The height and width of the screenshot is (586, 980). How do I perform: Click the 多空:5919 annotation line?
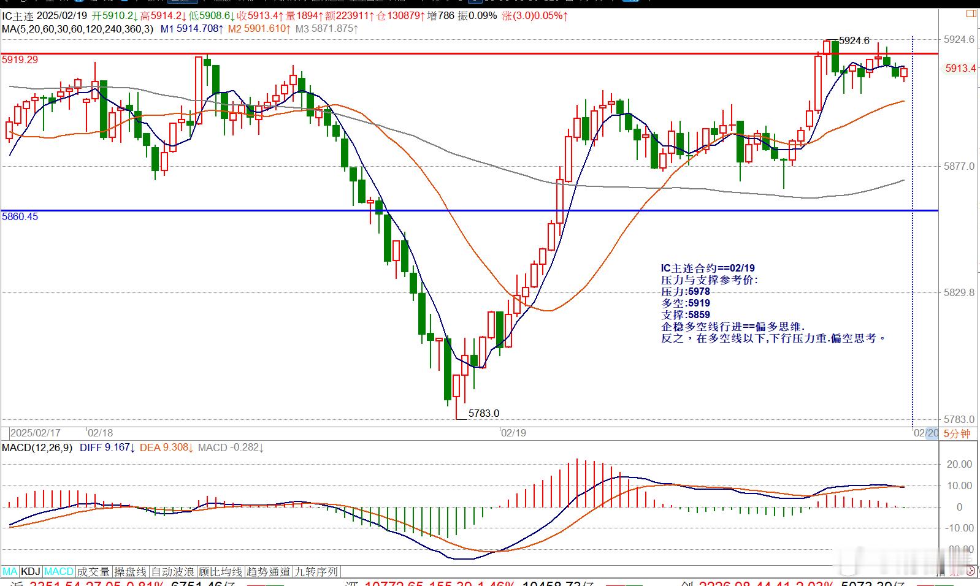tap(685, 303)
